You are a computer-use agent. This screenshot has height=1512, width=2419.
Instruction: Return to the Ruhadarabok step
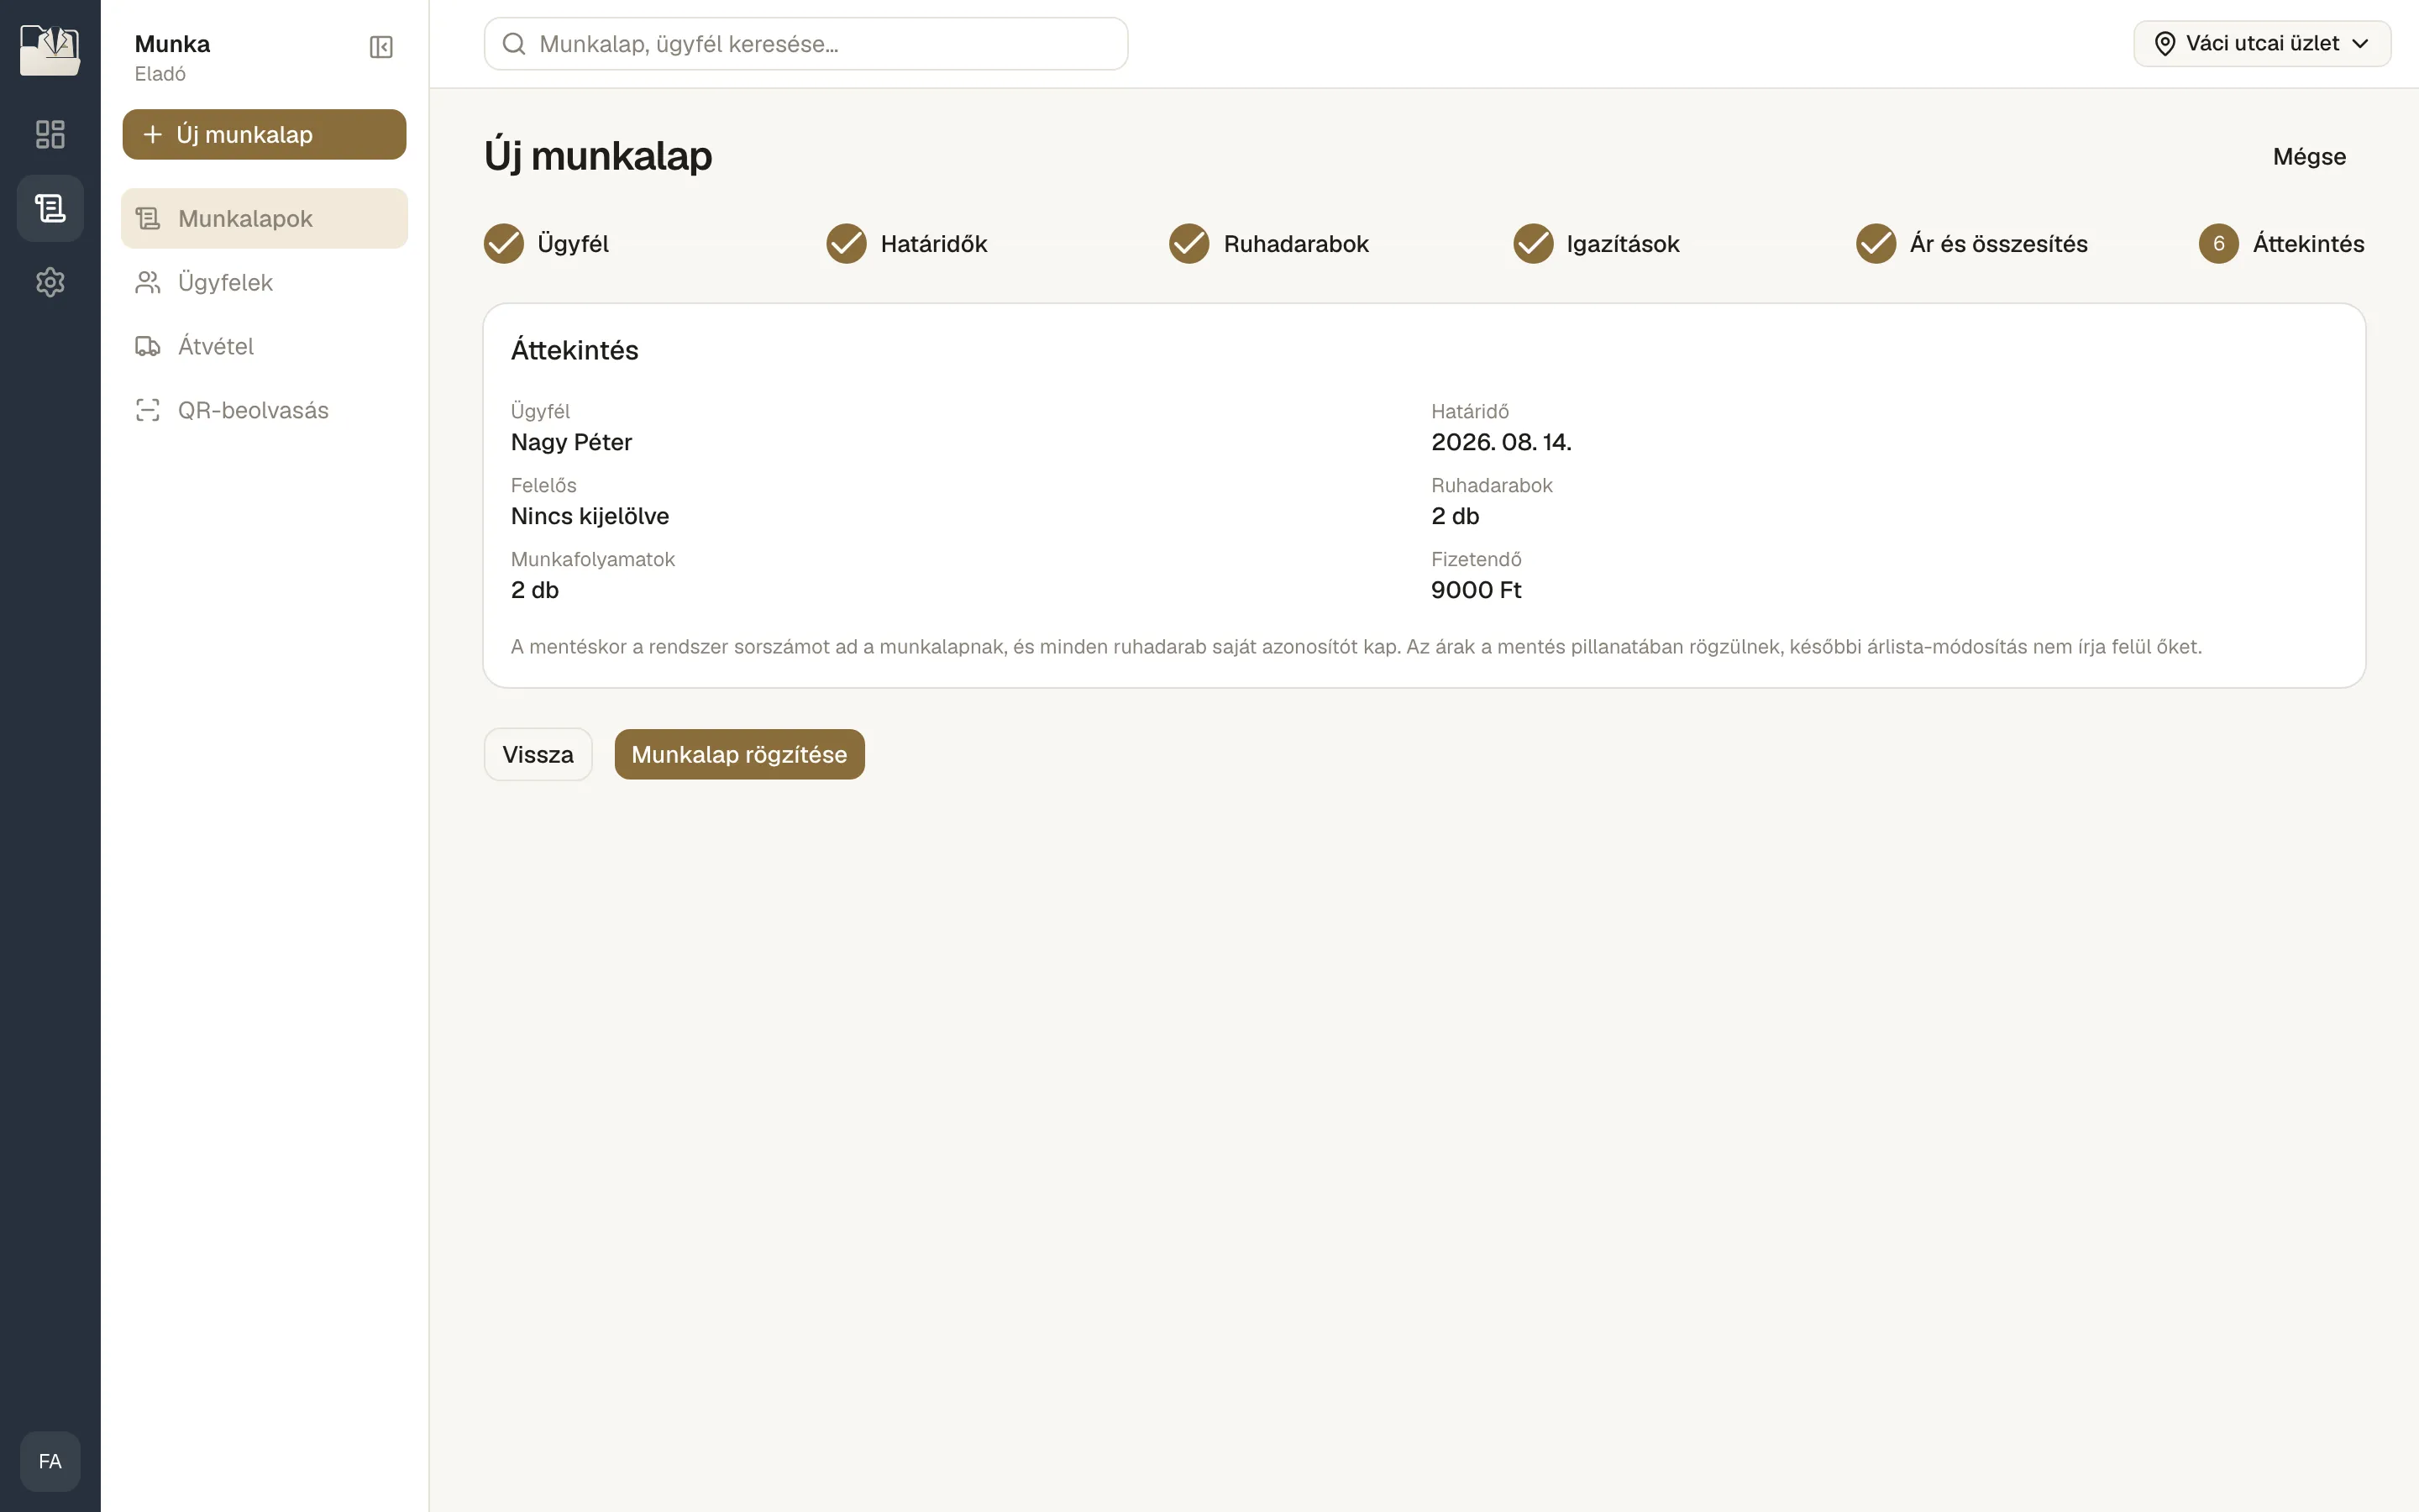click(x=1268, y=244)
